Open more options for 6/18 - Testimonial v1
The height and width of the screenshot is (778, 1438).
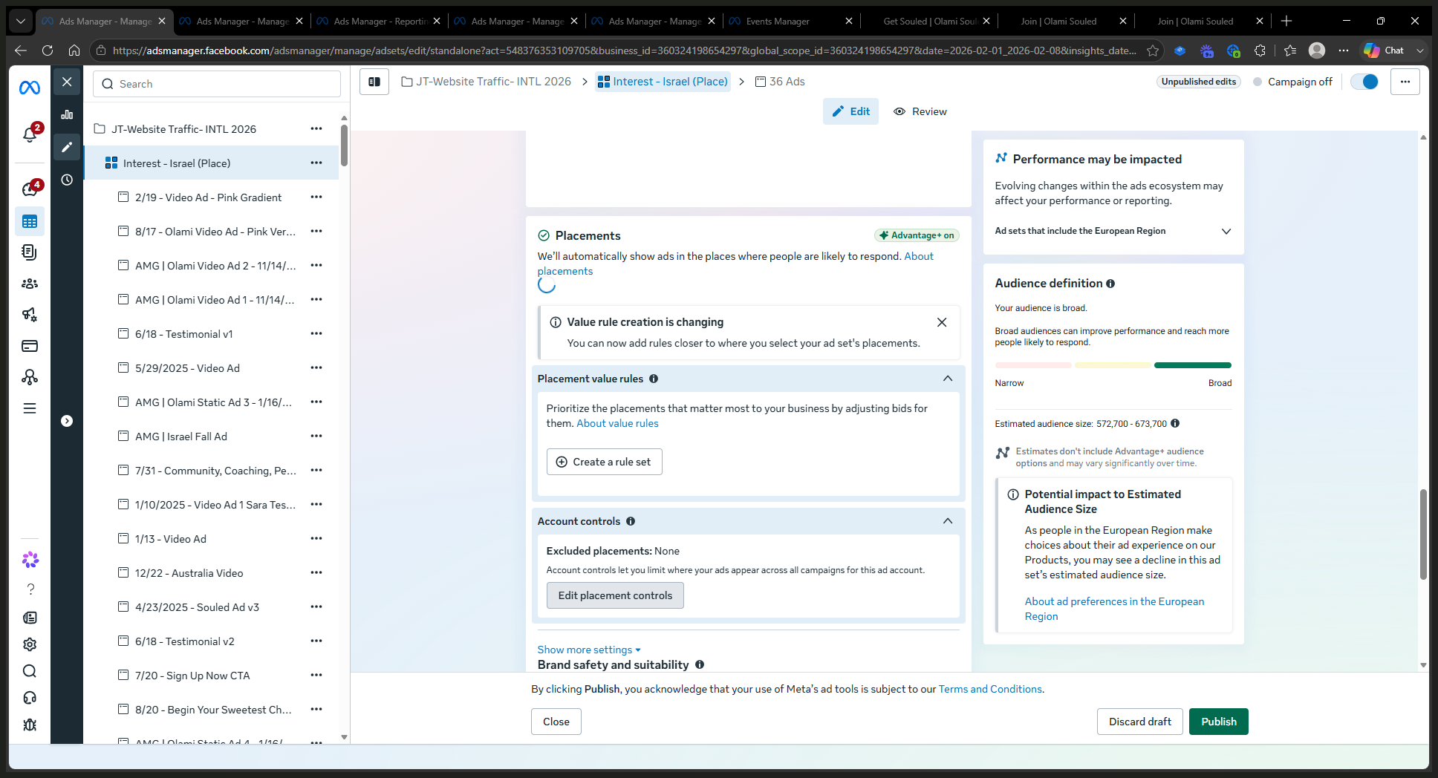point(316,334)
